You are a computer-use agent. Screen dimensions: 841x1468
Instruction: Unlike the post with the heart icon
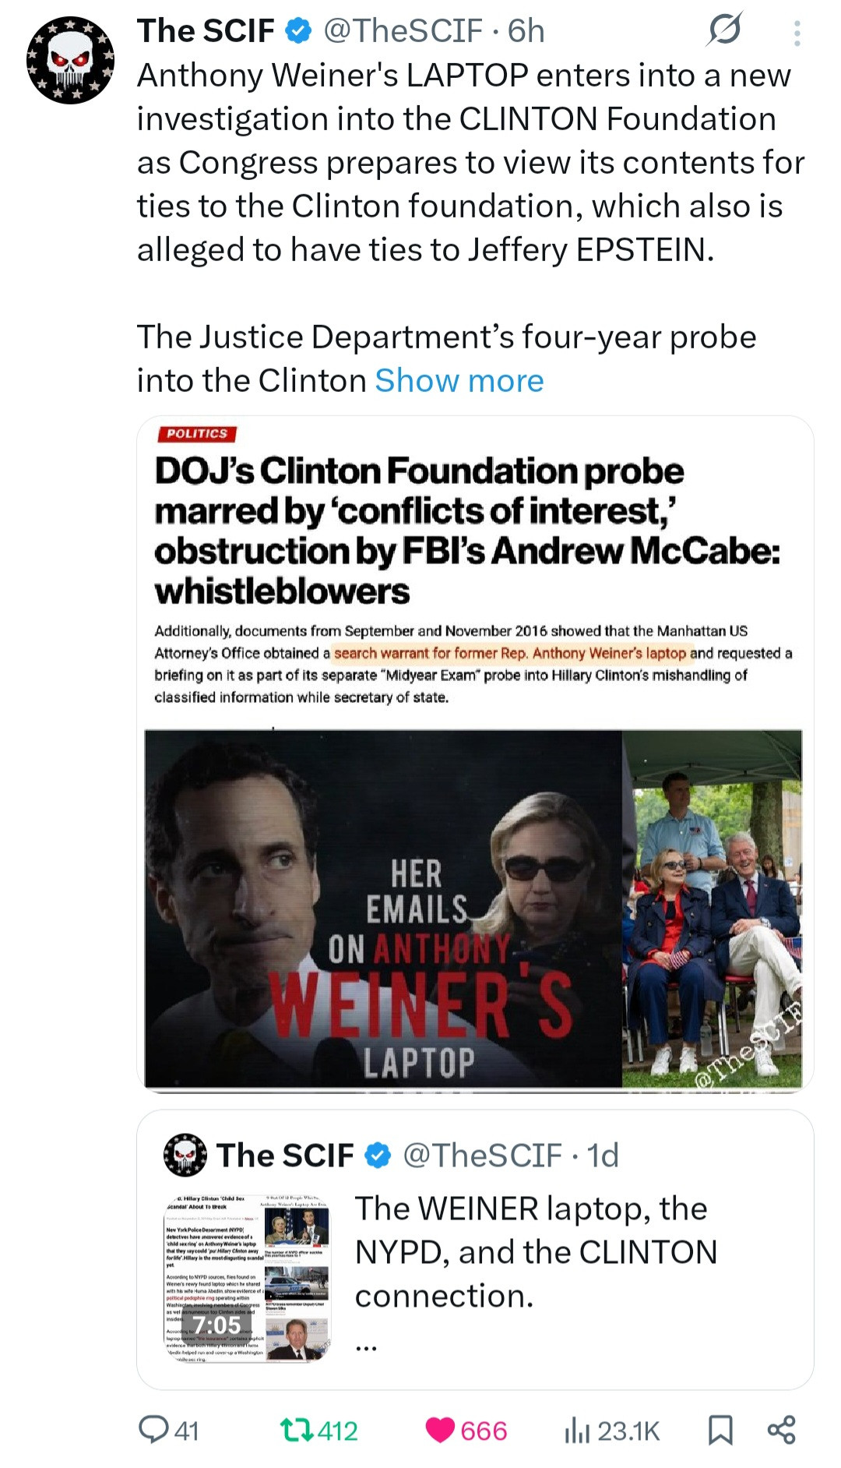(440, 1429)
